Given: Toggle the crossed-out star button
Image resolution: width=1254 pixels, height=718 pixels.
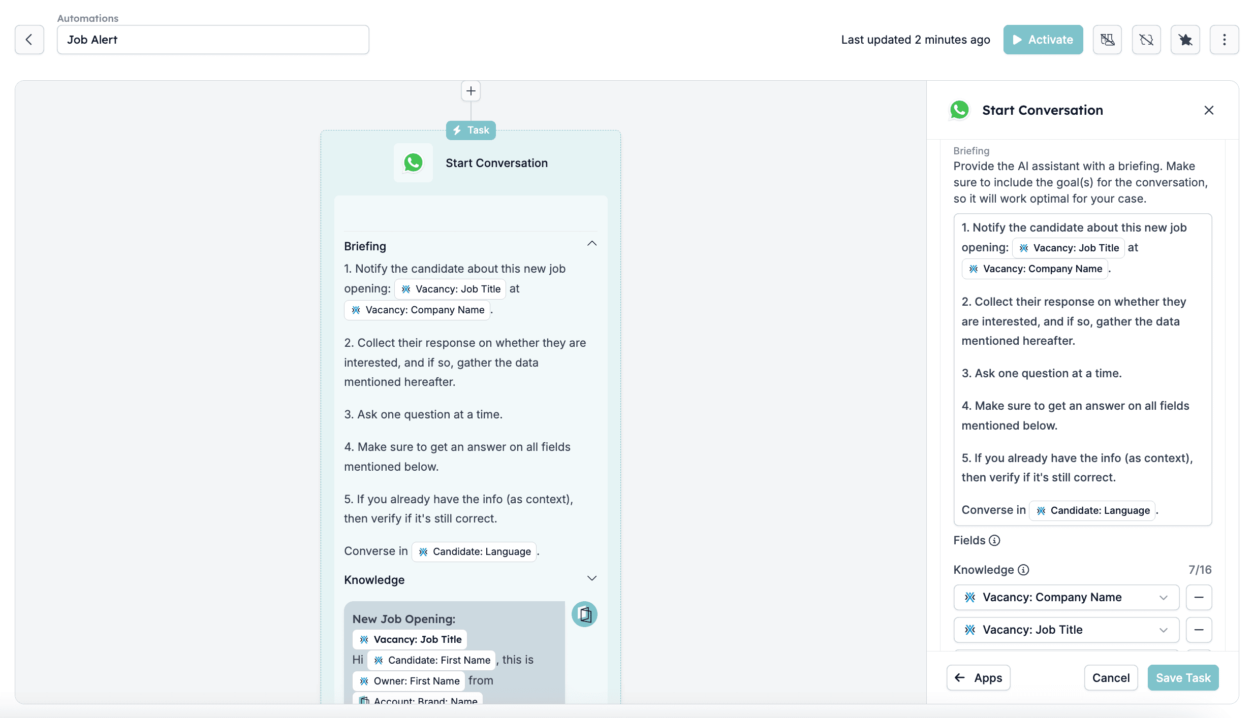Looking at the screenshot, I should pyautogui.click(x=1185, y=40).
